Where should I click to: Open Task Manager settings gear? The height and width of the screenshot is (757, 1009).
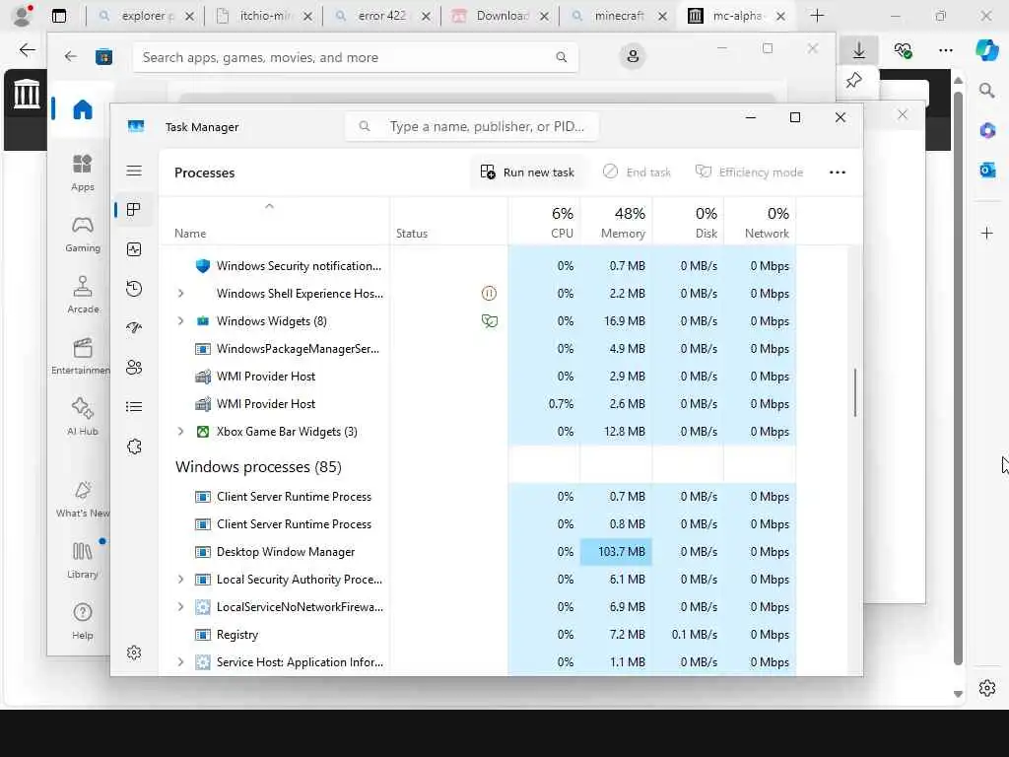coord(134,653)
